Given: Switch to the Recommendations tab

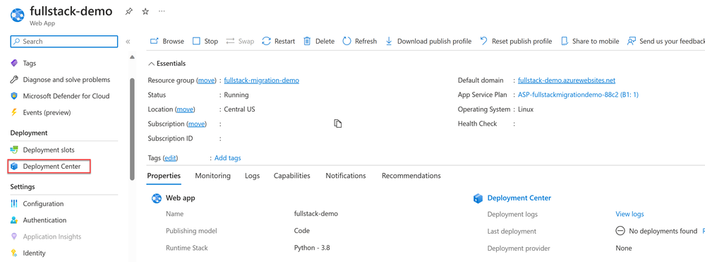Looking at the screenshot, I should point(411,176).
